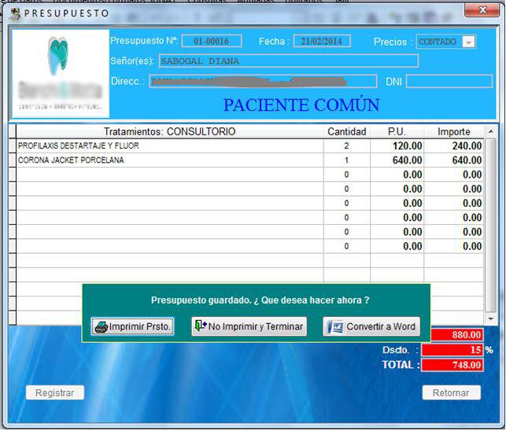Click the Cantidad column header
Image resolution: width=506 pixels, height=431 pixels.
pyautogui.click(x=346, y=131)
